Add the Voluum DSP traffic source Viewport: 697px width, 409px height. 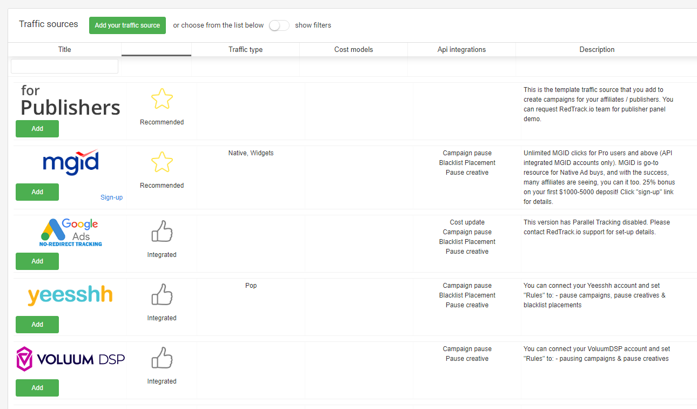(x=37, y=388)
